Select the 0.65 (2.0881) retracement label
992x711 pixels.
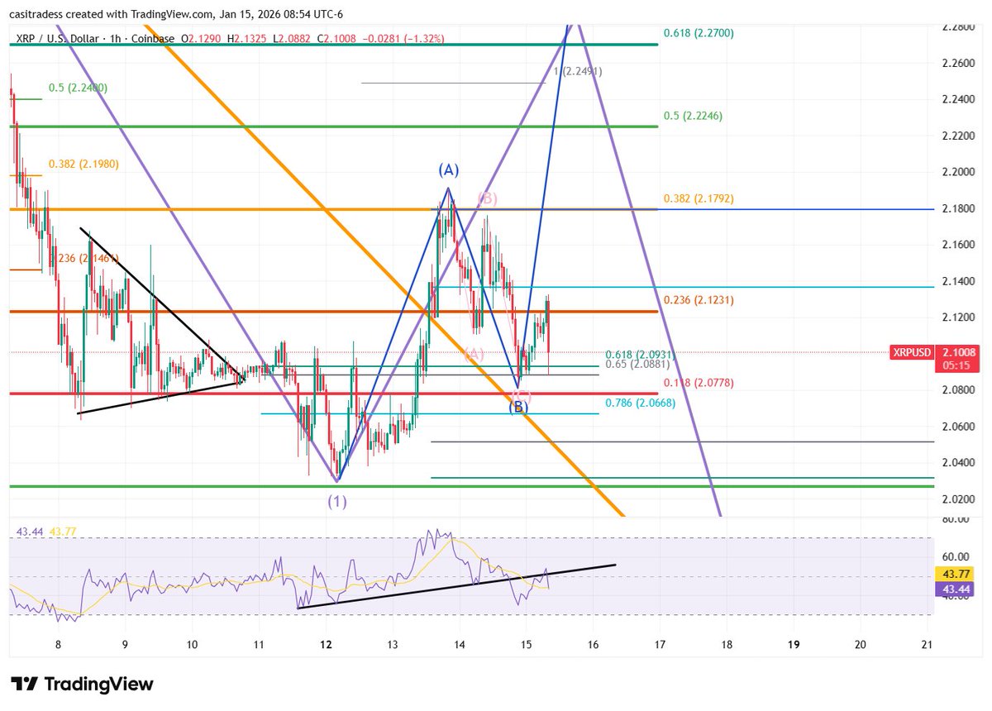637,363
